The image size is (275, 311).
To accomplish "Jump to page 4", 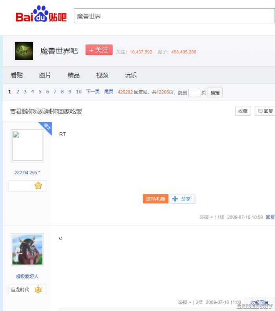I will click(33, 91).
